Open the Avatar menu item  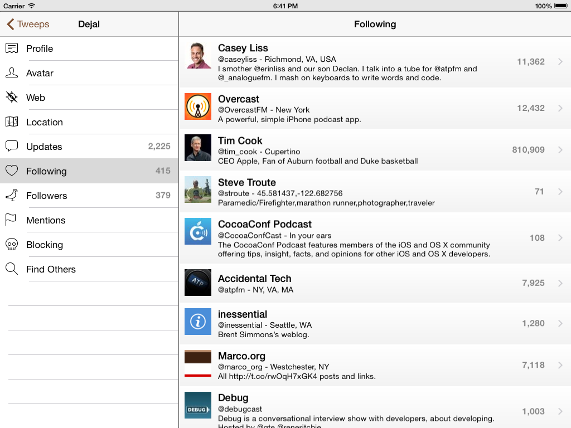click(89, 73)
